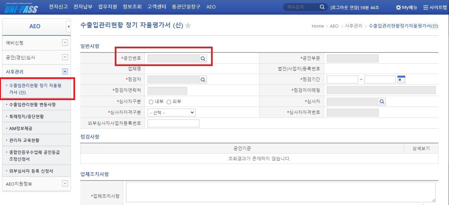Select the 내부 radio button
The width and height of the screenshot is (449, 205).
[x=151, y=102]
